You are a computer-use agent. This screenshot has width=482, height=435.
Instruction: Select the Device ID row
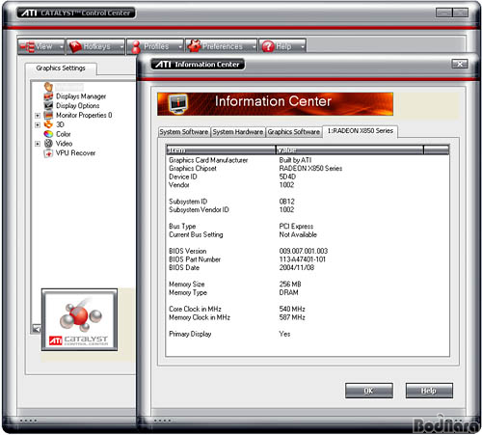(308, 177)
